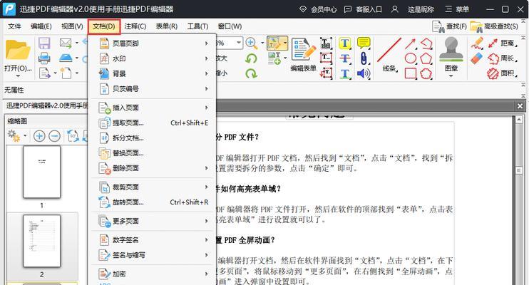The image size is (529, 285).
Task: Open the 视图(V) menu
Action: [x=72, y=26]
